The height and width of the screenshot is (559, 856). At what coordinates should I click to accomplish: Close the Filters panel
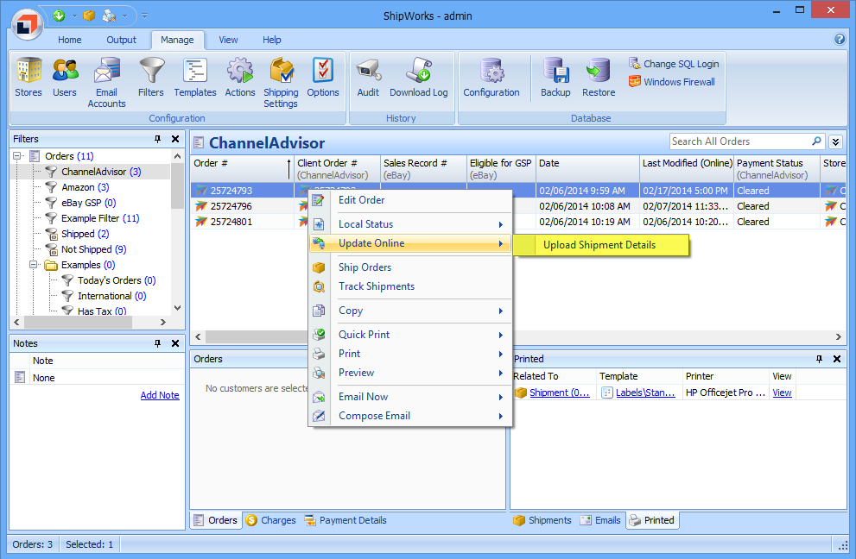(x=175, y=139)
